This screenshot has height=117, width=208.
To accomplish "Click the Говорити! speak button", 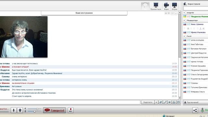I will coord(55,110).
